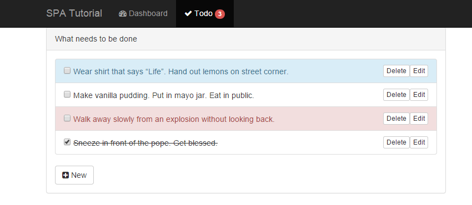Click the Dashboard gauge icon

point(123,13)
